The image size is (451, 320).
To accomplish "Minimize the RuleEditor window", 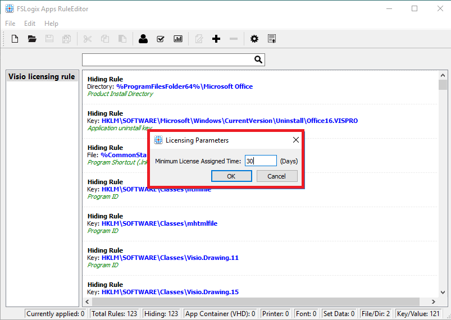I will coord(389,8).
